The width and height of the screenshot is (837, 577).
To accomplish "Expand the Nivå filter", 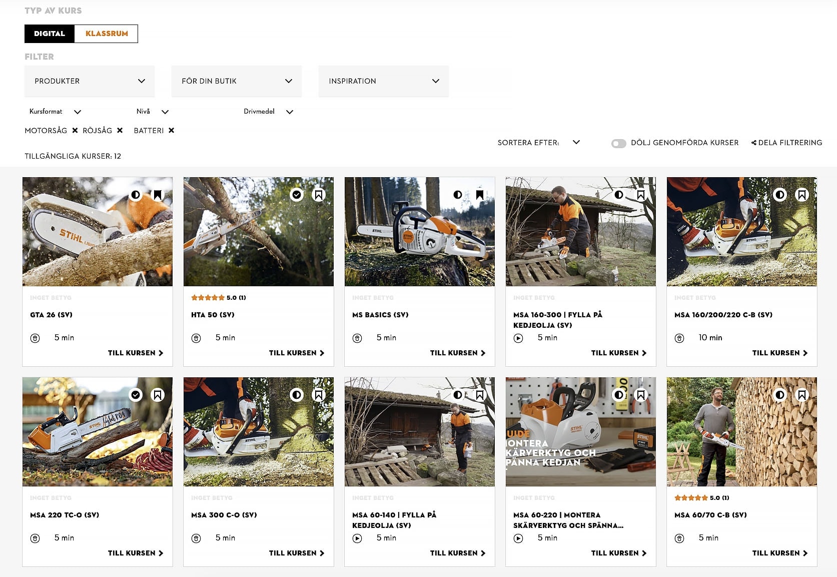I will point(152,112).
